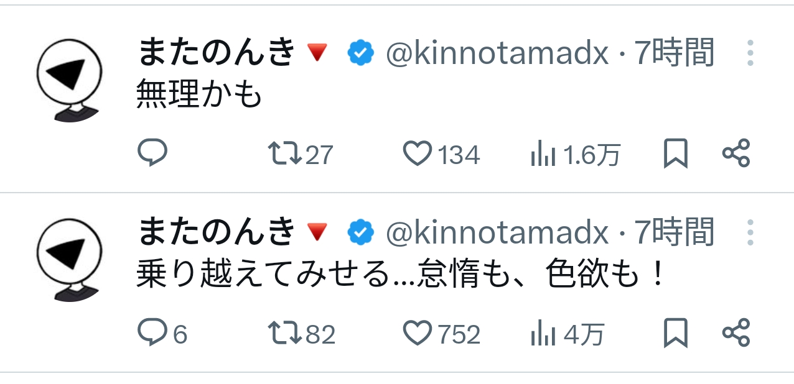Open more options for the 無理かも tweet
Image resolution: width=794 pixels, height=384 pixels.
click(x=750, y=53)
